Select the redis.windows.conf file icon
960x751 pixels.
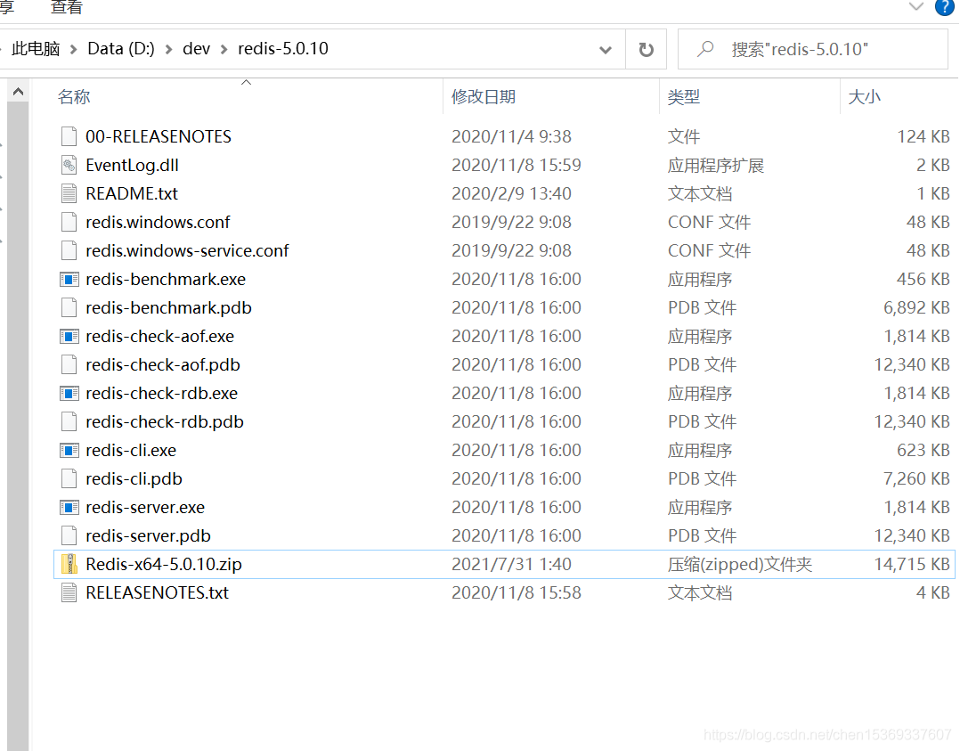pyautogui.click(x=69, y=222)
